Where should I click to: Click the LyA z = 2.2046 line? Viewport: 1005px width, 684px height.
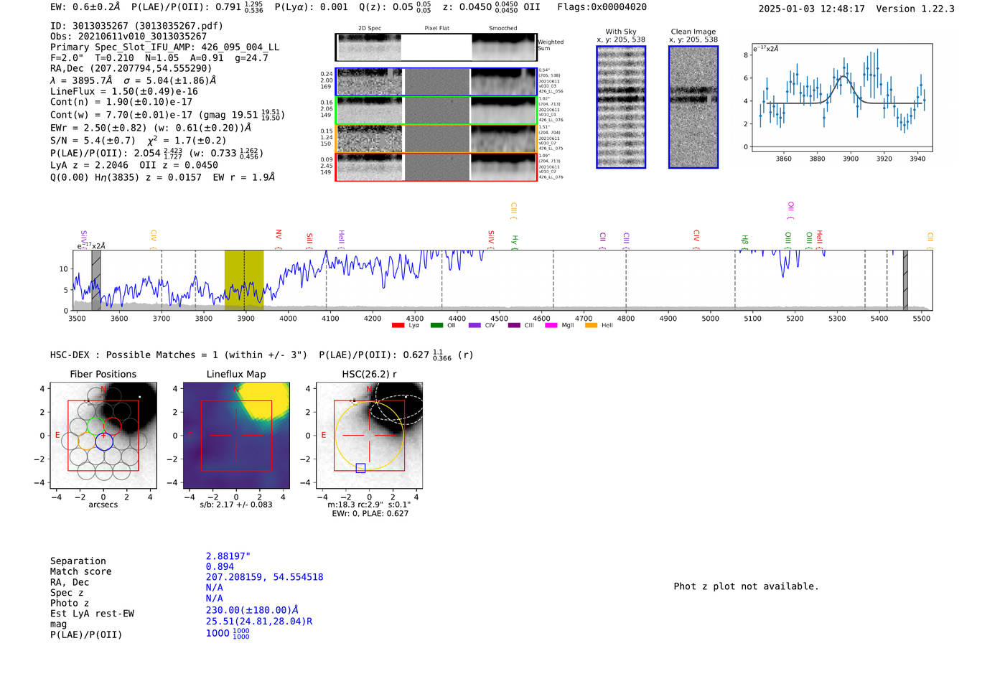(x=134, y=165)
